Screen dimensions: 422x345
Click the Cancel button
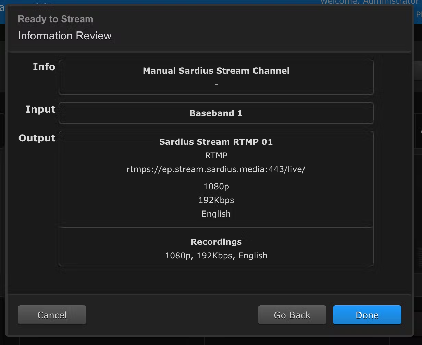click(x=52, y=315)
